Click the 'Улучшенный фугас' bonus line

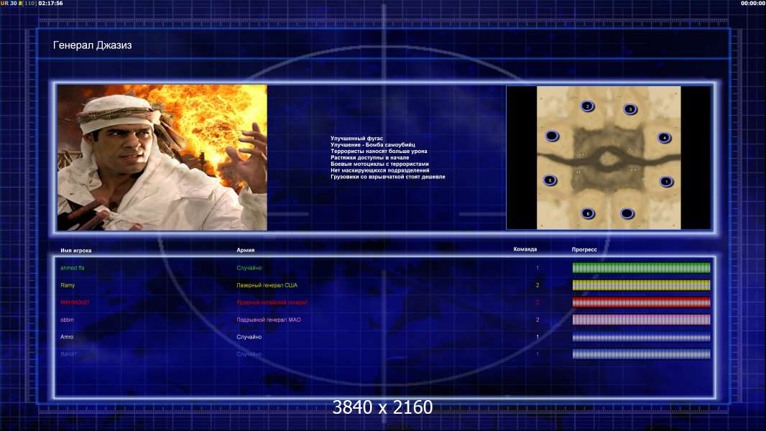coord(356,139)
